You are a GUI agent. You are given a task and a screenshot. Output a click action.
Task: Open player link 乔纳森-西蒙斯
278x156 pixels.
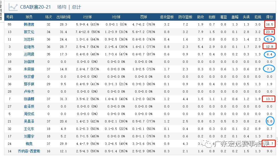[29, 151]
